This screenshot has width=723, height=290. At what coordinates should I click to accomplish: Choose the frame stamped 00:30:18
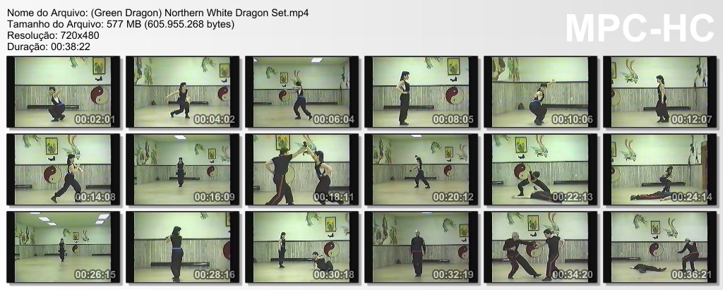click(302, 247)
